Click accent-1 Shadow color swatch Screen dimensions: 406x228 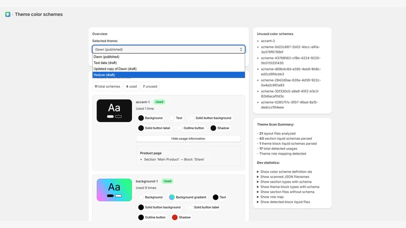tap(213, 128)
